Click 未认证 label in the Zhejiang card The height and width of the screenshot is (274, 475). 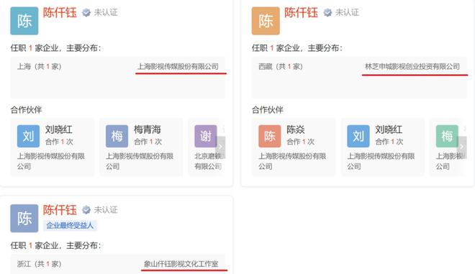click(x=106, y=210)
